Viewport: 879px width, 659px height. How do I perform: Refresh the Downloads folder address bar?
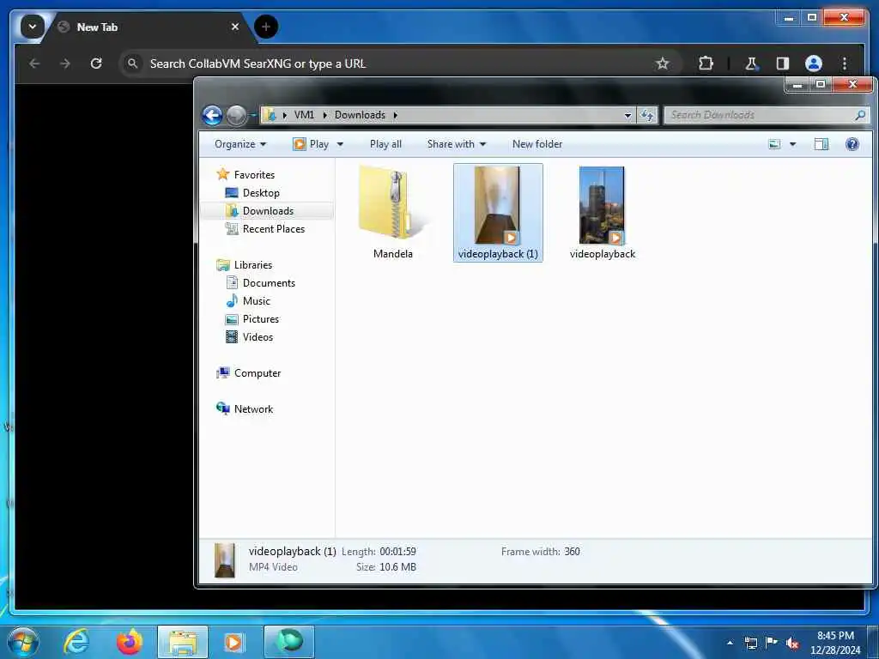click(x=647, y=115)
